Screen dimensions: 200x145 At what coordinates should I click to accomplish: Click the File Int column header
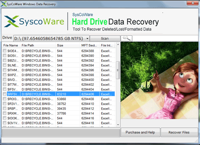click(107, 45)
